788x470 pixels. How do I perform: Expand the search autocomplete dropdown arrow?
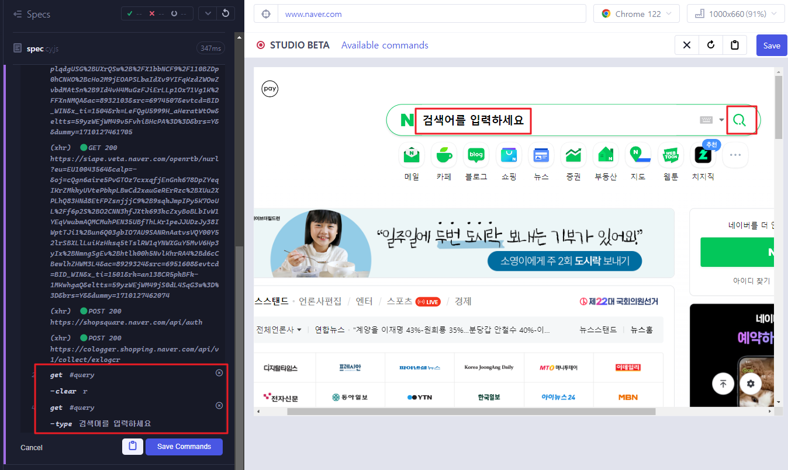pyautogui.click(x=721, y=120)
